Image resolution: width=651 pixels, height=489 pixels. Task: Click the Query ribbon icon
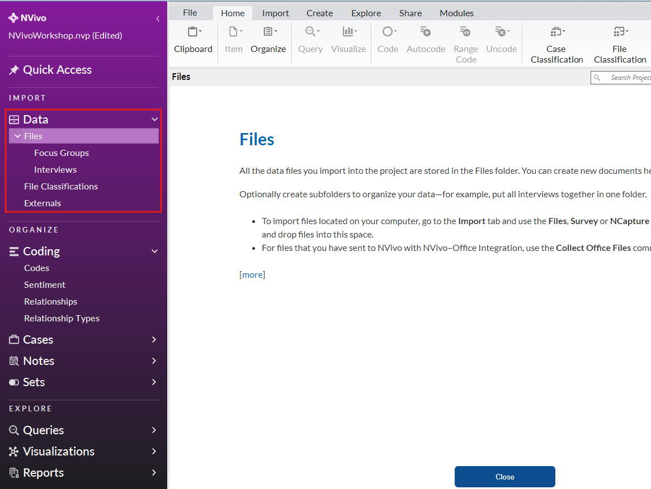(x=312, y=31)
